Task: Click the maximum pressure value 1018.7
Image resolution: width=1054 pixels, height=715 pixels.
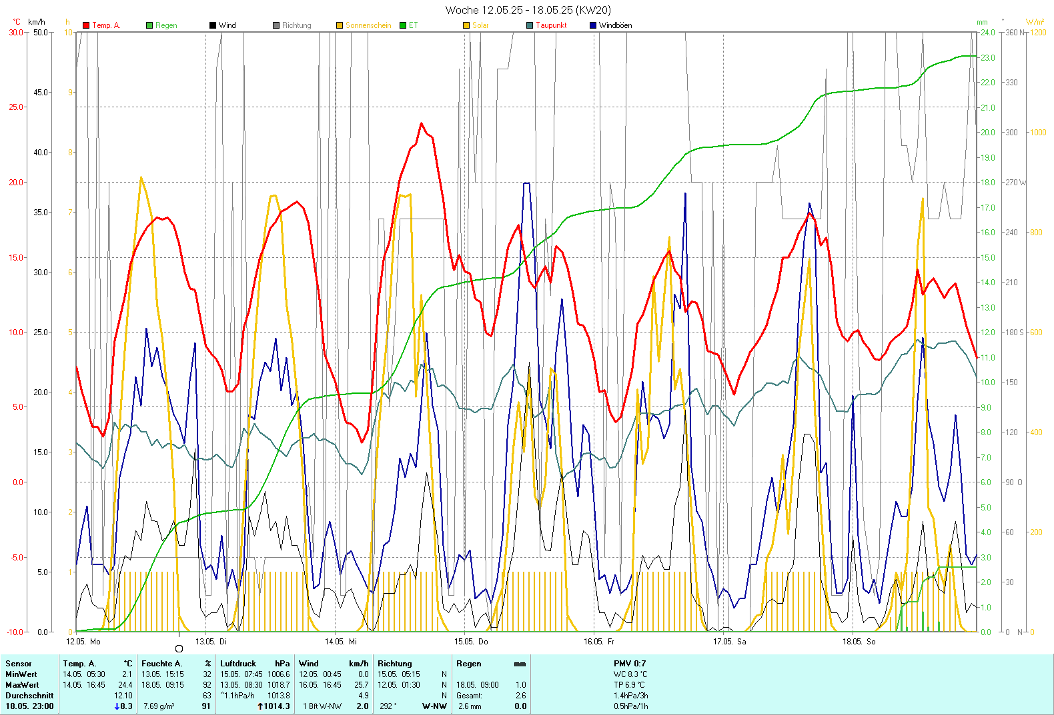Action: 279,685
